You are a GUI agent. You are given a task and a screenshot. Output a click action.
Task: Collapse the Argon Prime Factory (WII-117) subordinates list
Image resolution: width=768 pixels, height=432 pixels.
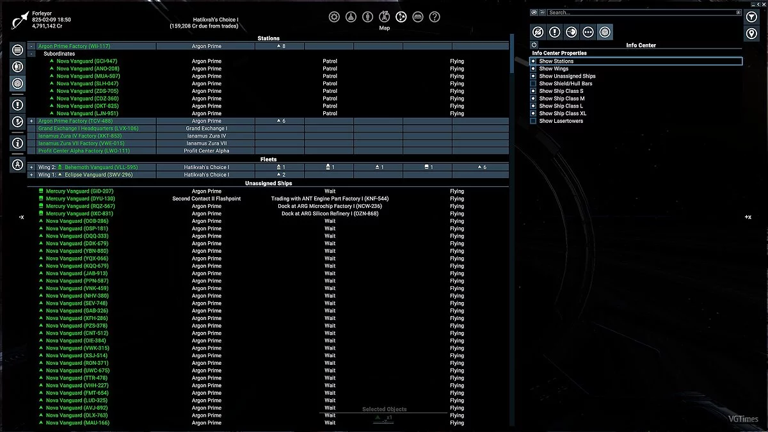click(30, 45)
